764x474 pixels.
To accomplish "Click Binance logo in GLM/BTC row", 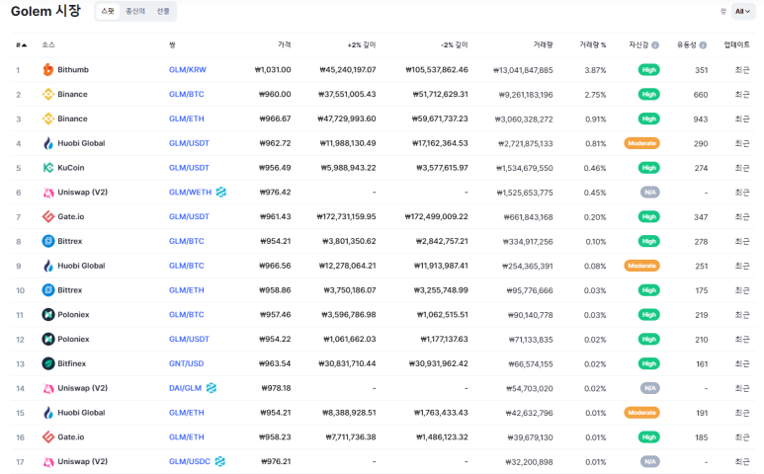I will [47, 94].
